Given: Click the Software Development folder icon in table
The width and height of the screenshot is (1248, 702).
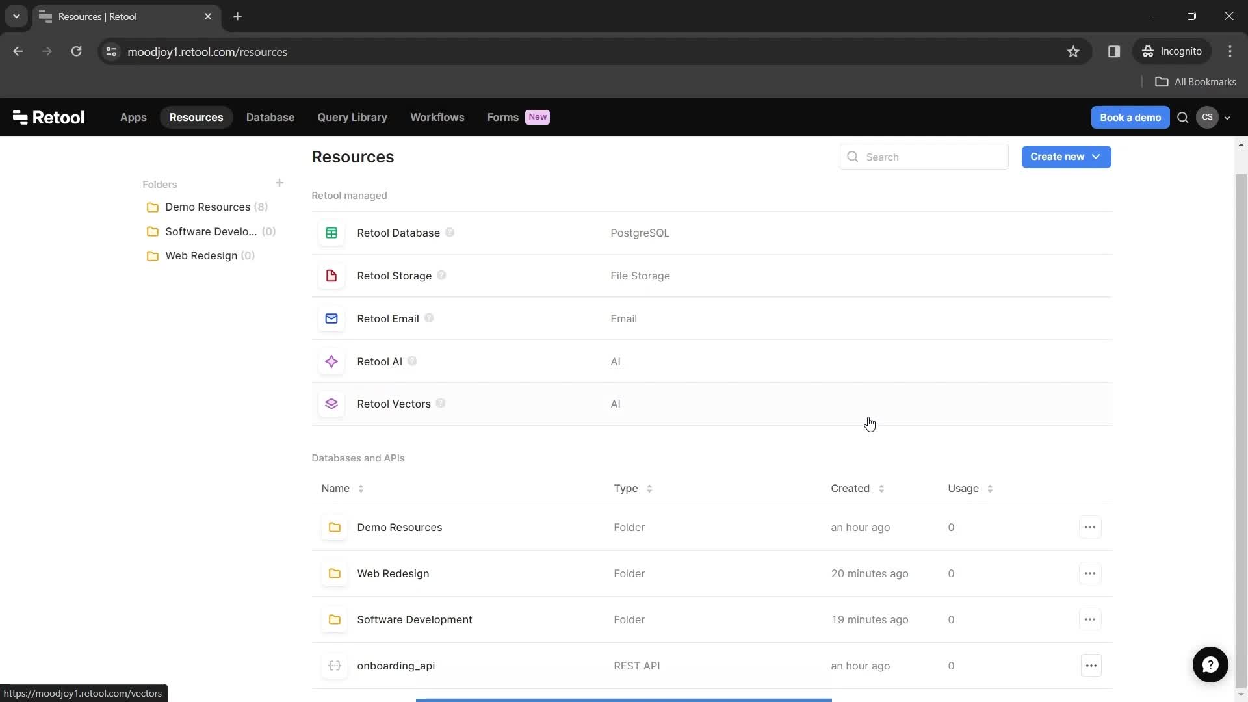Looking at the screenshot, I should [x=335, y=619].
